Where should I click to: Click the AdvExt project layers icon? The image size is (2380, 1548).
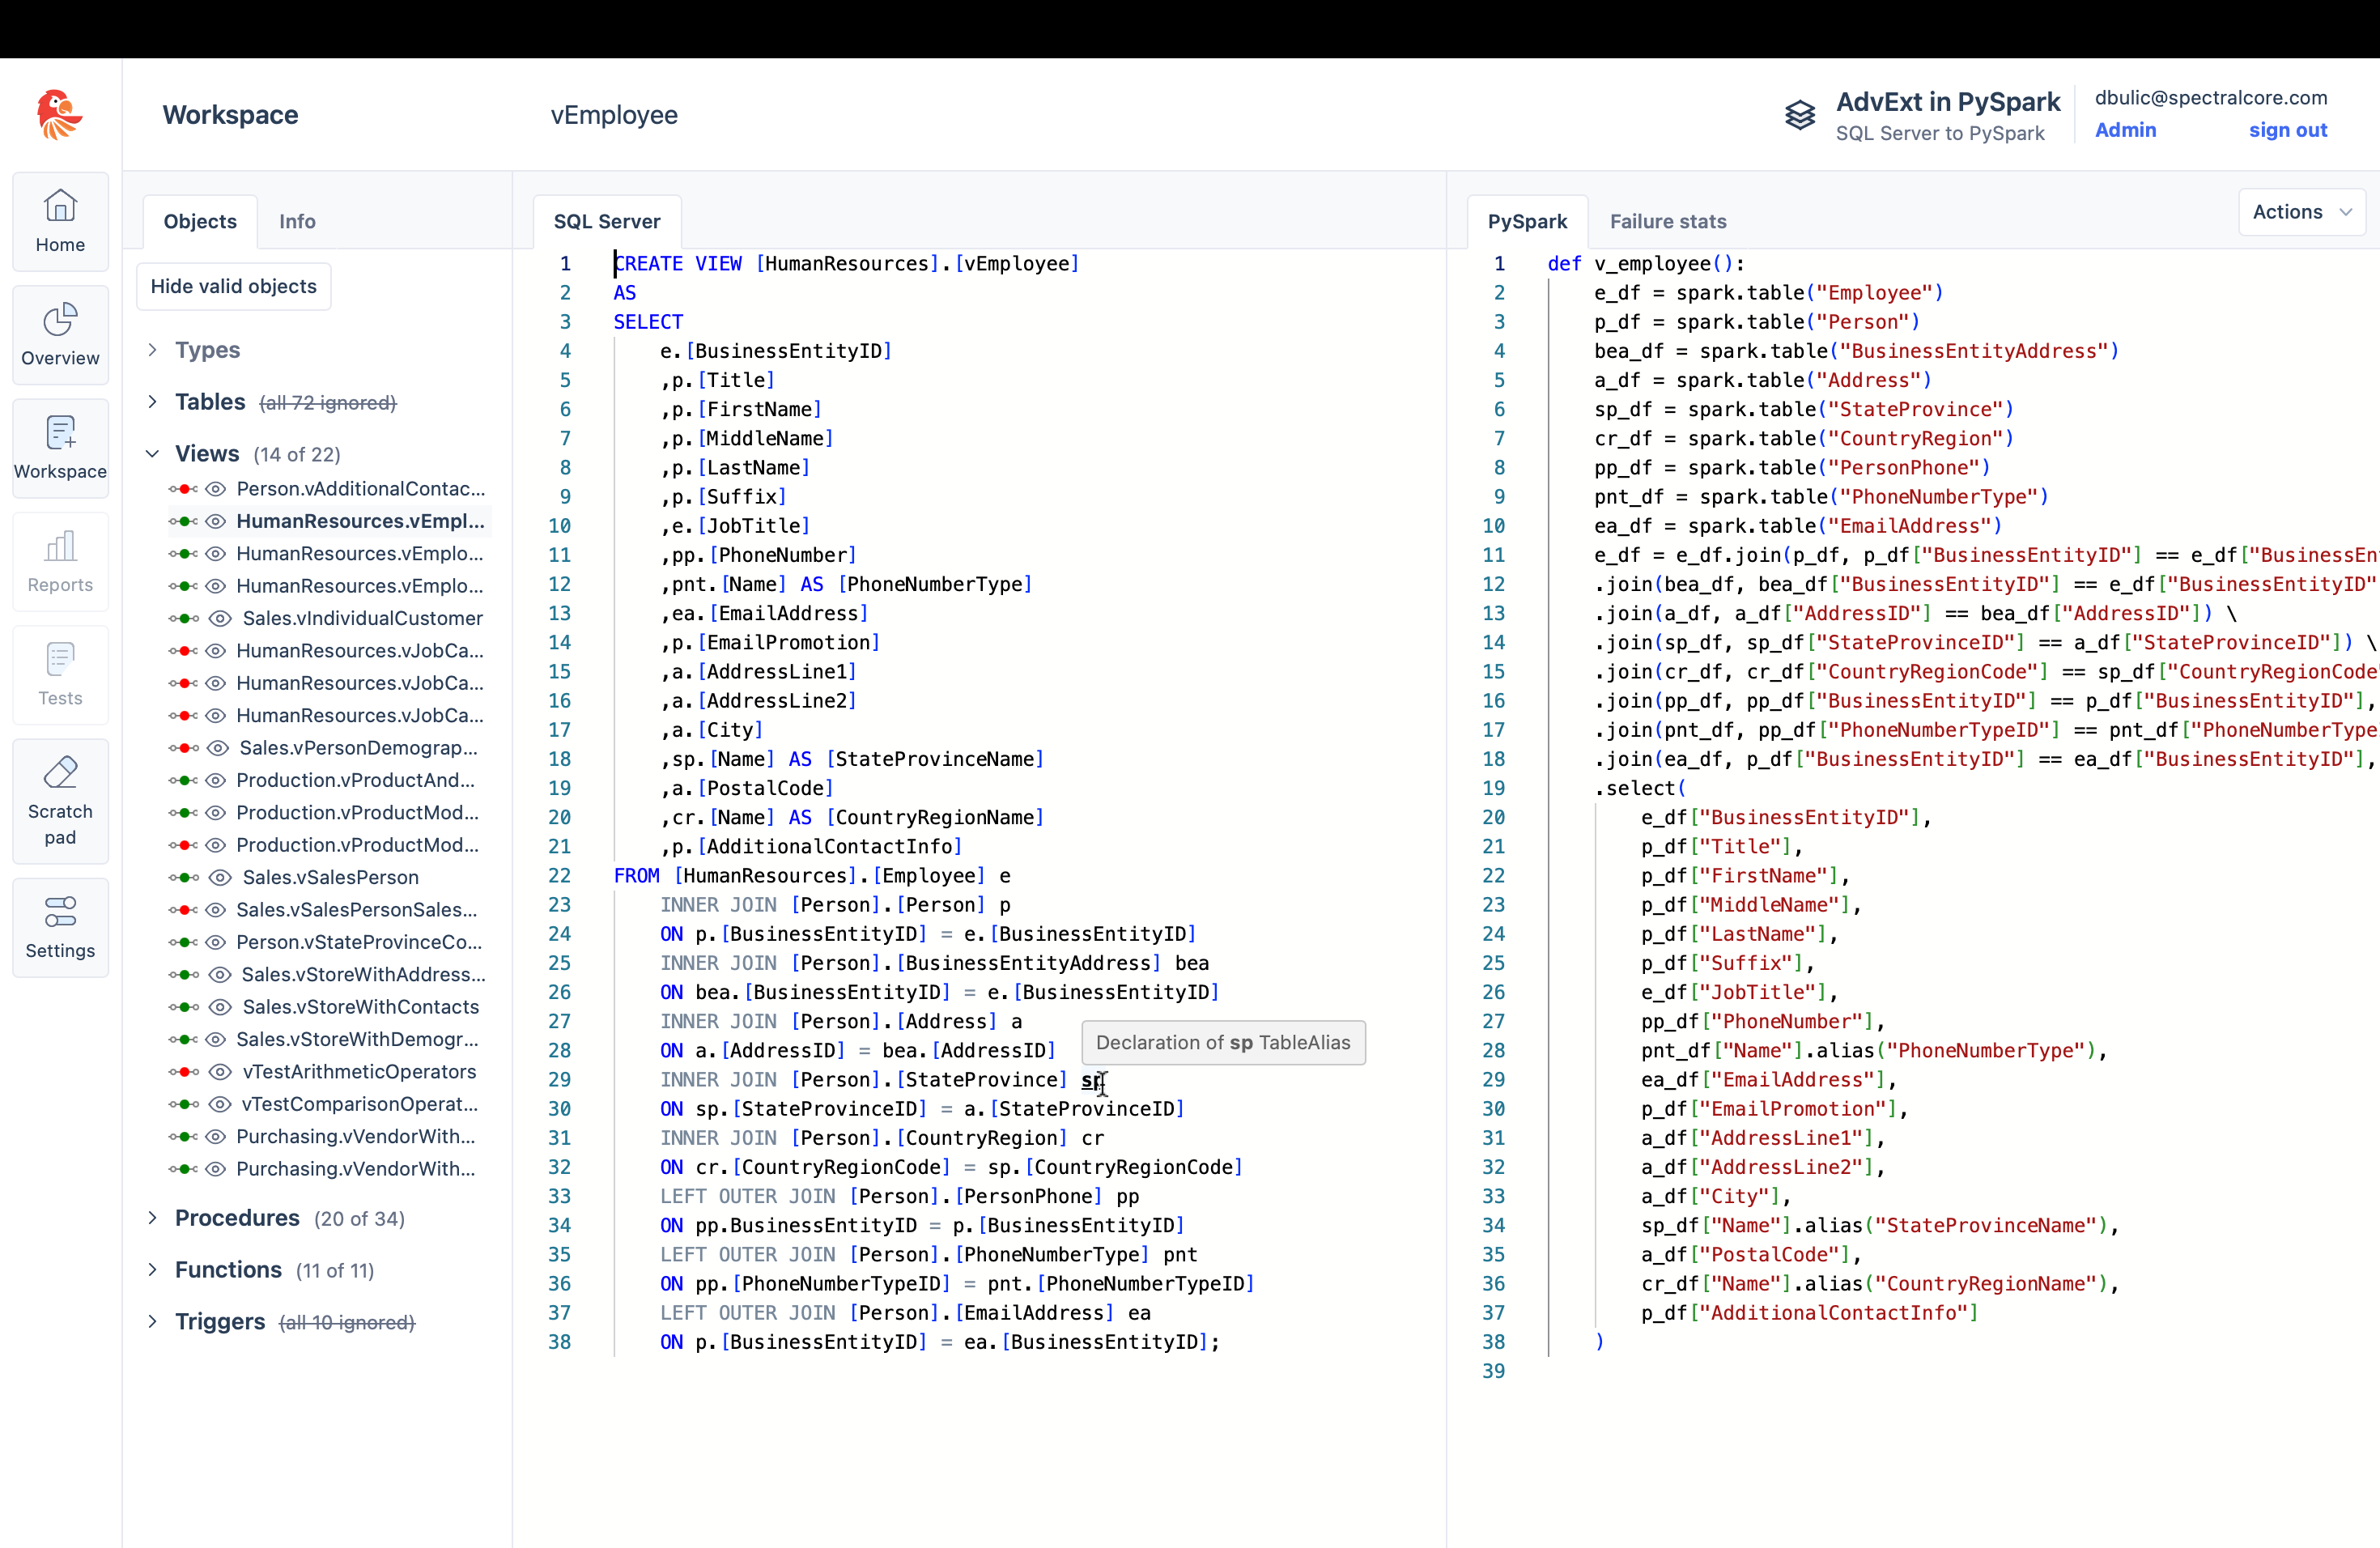[1799, 116]
